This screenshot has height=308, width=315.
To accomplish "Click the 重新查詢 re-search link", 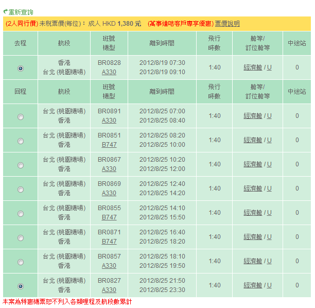I will click(21, 11).
